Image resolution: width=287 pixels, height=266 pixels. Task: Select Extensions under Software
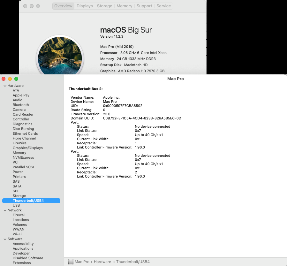[x=22, y=263]
